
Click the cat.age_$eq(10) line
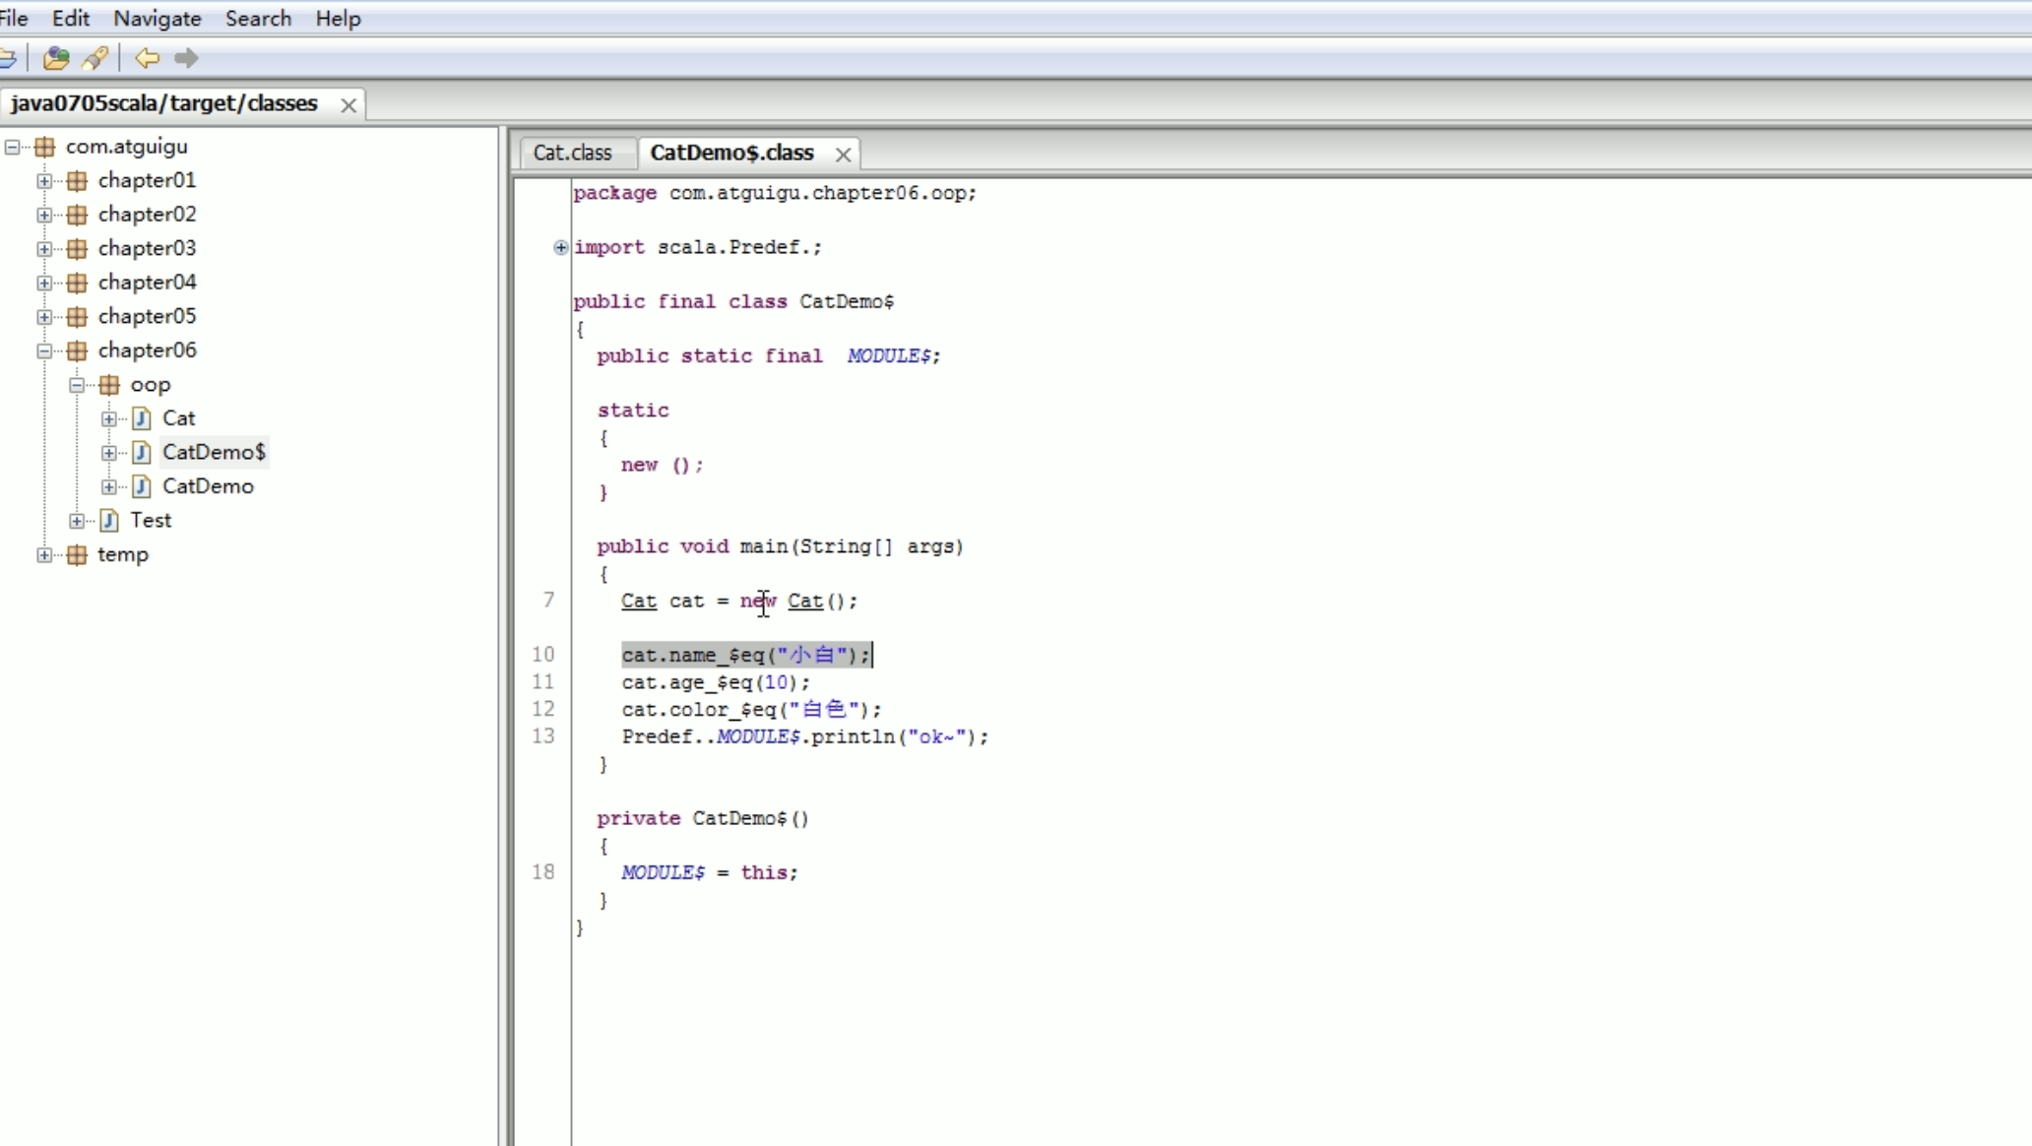(716, 682)
